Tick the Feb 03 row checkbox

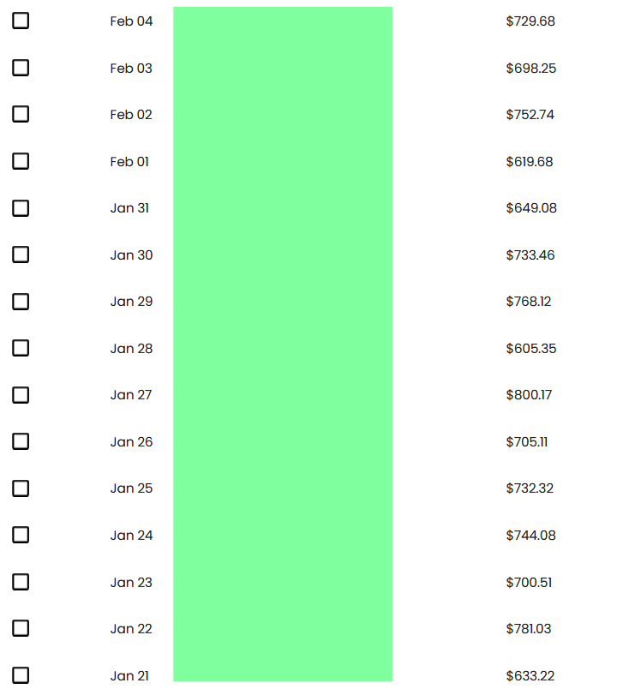click(x=21, y=68)
